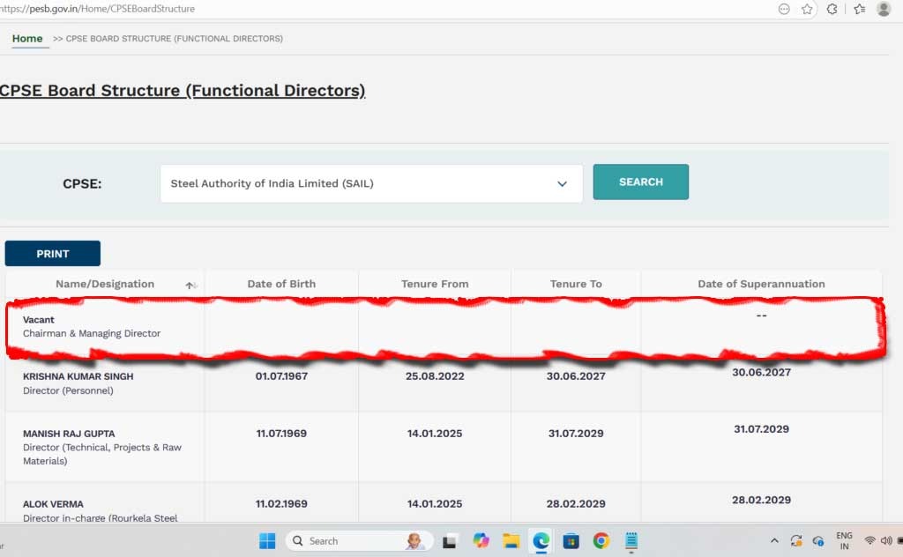Screen dimensions: 903x557
Task: Sort table by Name/Designation arrow
Action: pos(190,285)
